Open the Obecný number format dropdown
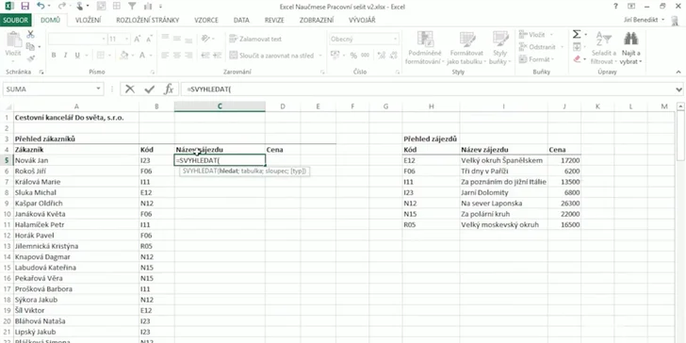This screenshot has width=686, height=343. pos(395,39)
